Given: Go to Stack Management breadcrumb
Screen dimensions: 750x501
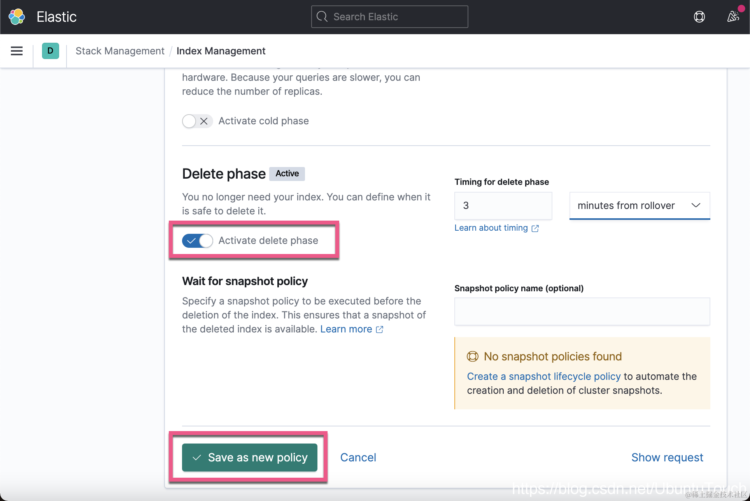Looking at the screenshot, I should pos(120,51).
